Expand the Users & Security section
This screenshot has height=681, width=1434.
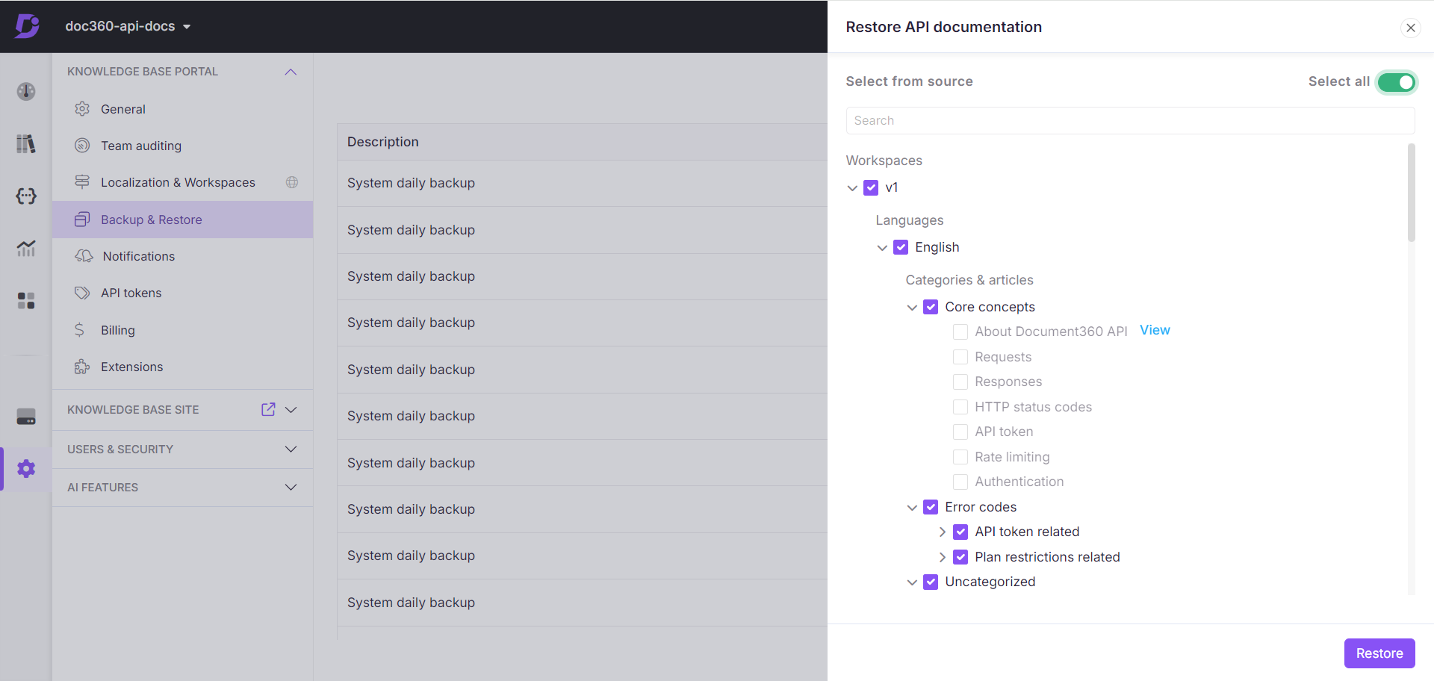(x=291, y=449)
